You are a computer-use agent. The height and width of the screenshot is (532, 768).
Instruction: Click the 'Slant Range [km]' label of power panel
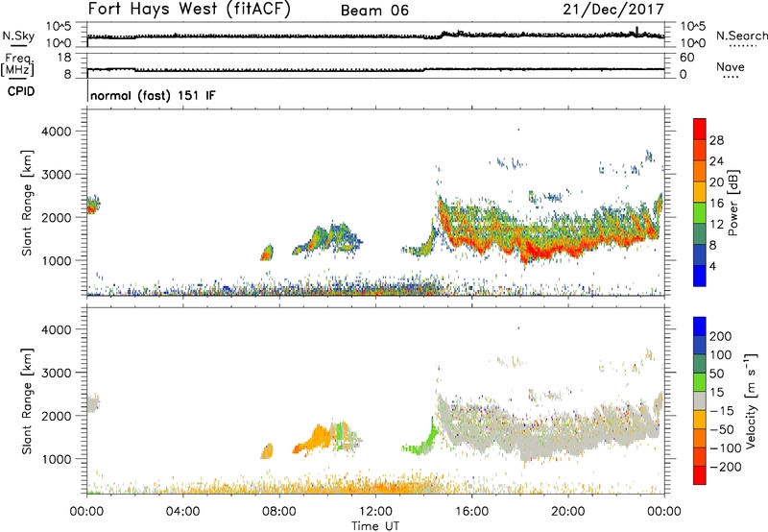coord(27,203)
